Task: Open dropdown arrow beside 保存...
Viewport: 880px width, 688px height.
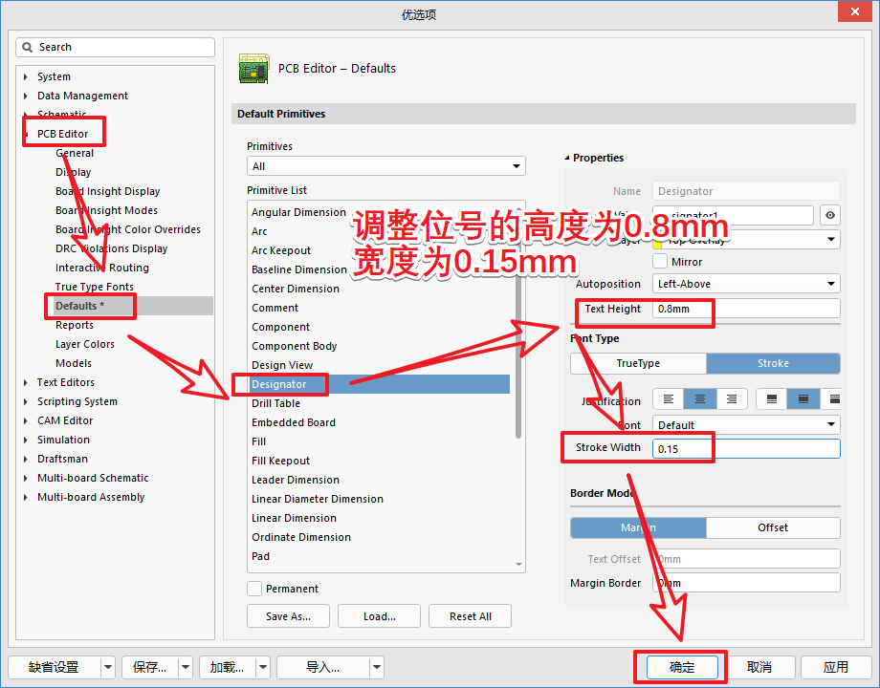Action: (186, 667)
